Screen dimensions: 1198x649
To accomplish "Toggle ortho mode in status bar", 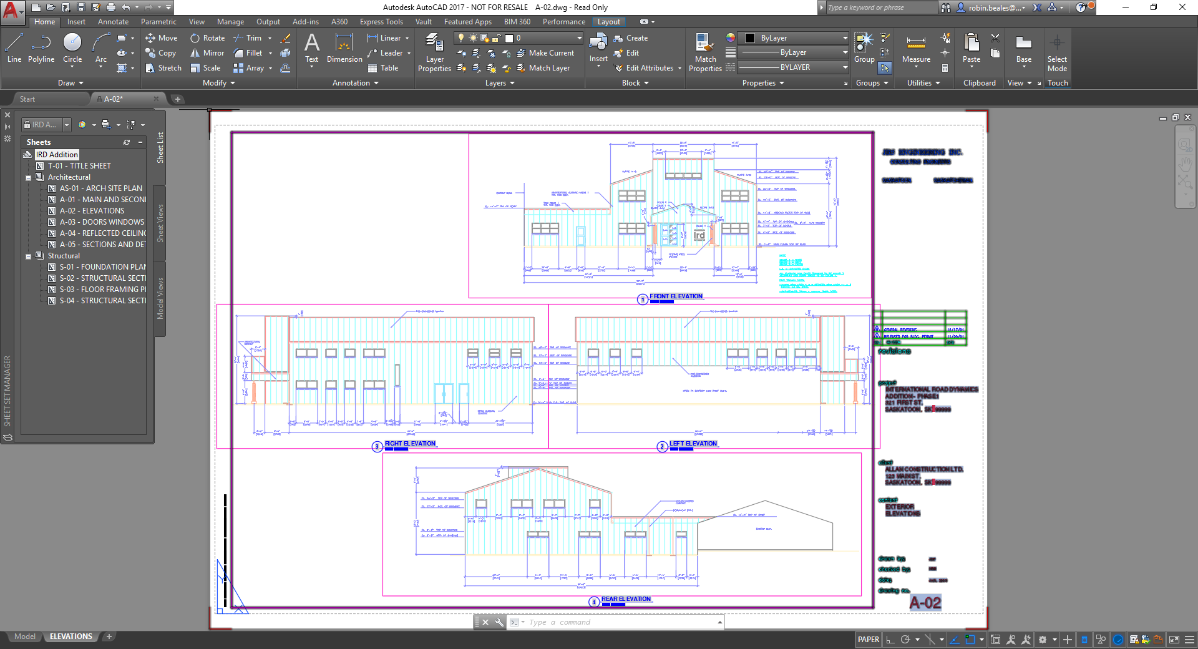I will 890,640.
